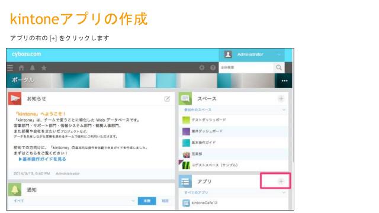This screenshot has width=379, height=213.
Task: Open the Administrator user dropdown
Action: (x=252, y=54)
